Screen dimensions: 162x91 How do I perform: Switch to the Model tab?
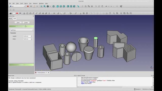(x=10, y=18)
